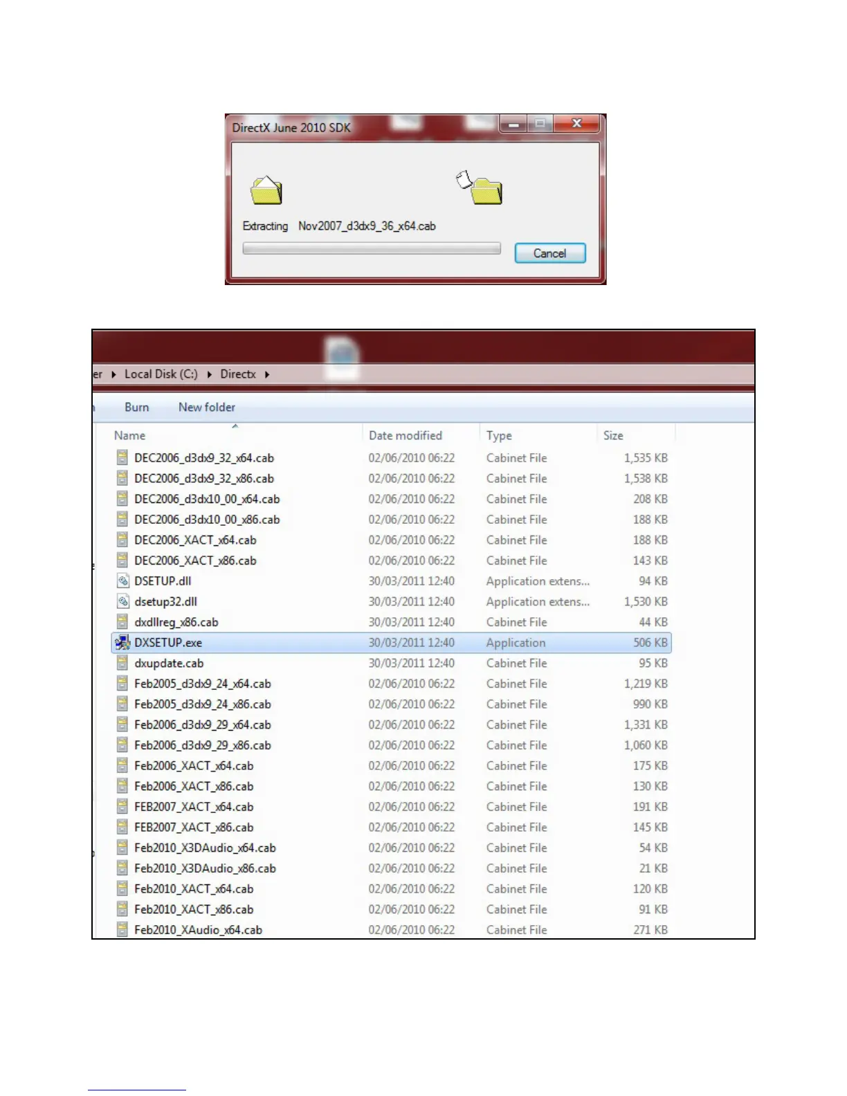
Task: Select the DXSETUP.exe file name
Action: [168, 643]
